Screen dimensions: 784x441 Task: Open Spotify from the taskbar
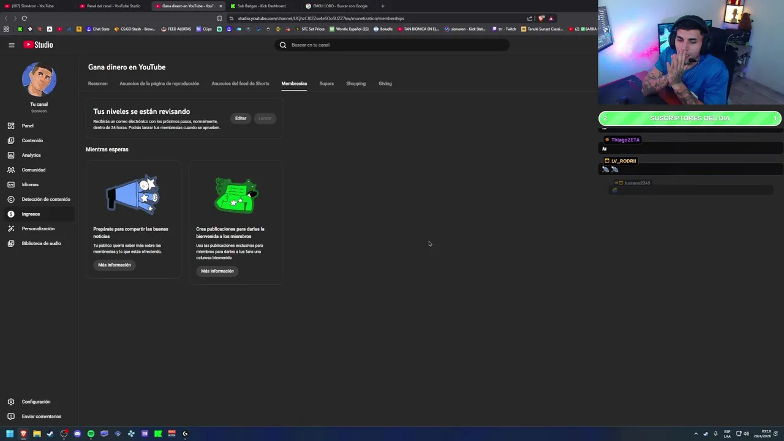click(x=91, y=434)
